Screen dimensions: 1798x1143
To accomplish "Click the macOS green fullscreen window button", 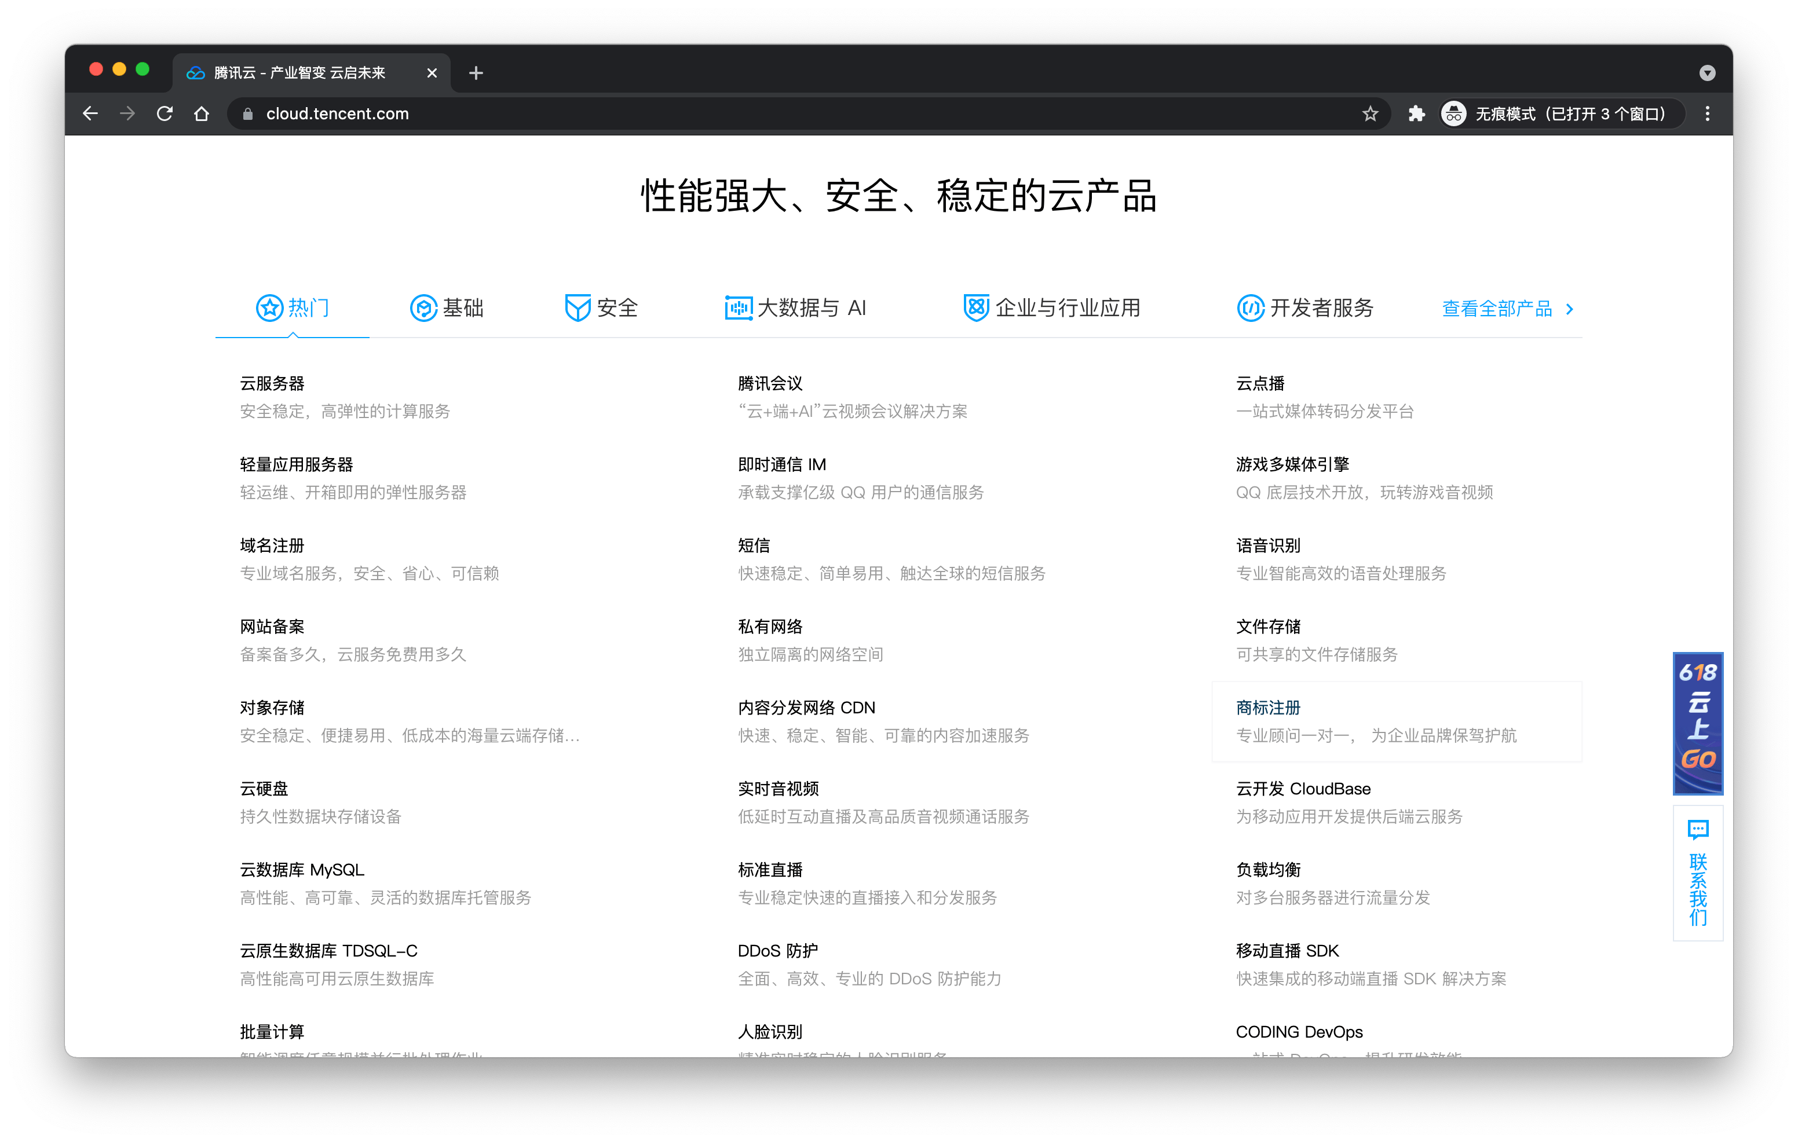I will click(142, 69).
